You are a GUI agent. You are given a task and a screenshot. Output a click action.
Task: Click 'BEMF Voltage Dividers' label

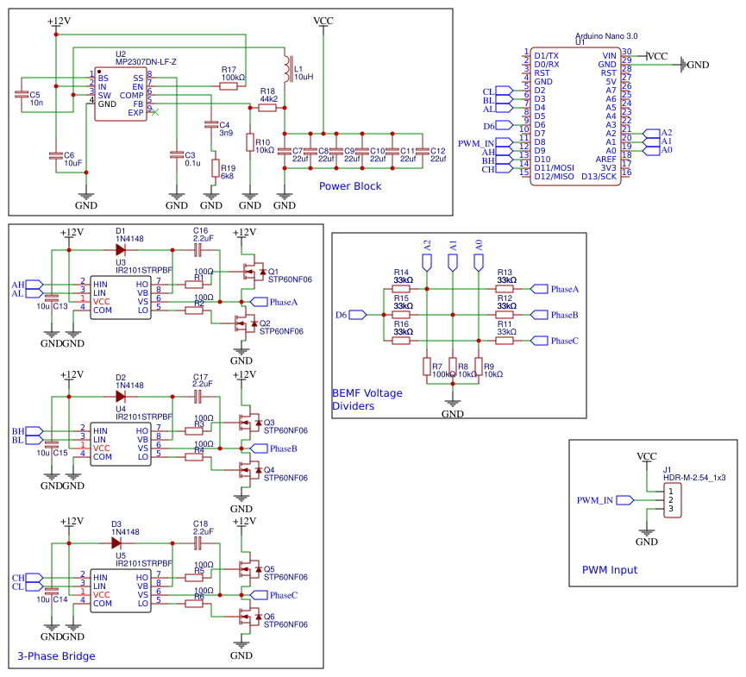367,399
